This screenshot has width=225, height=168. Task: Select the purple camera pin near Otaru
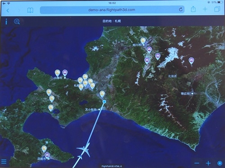65,73
